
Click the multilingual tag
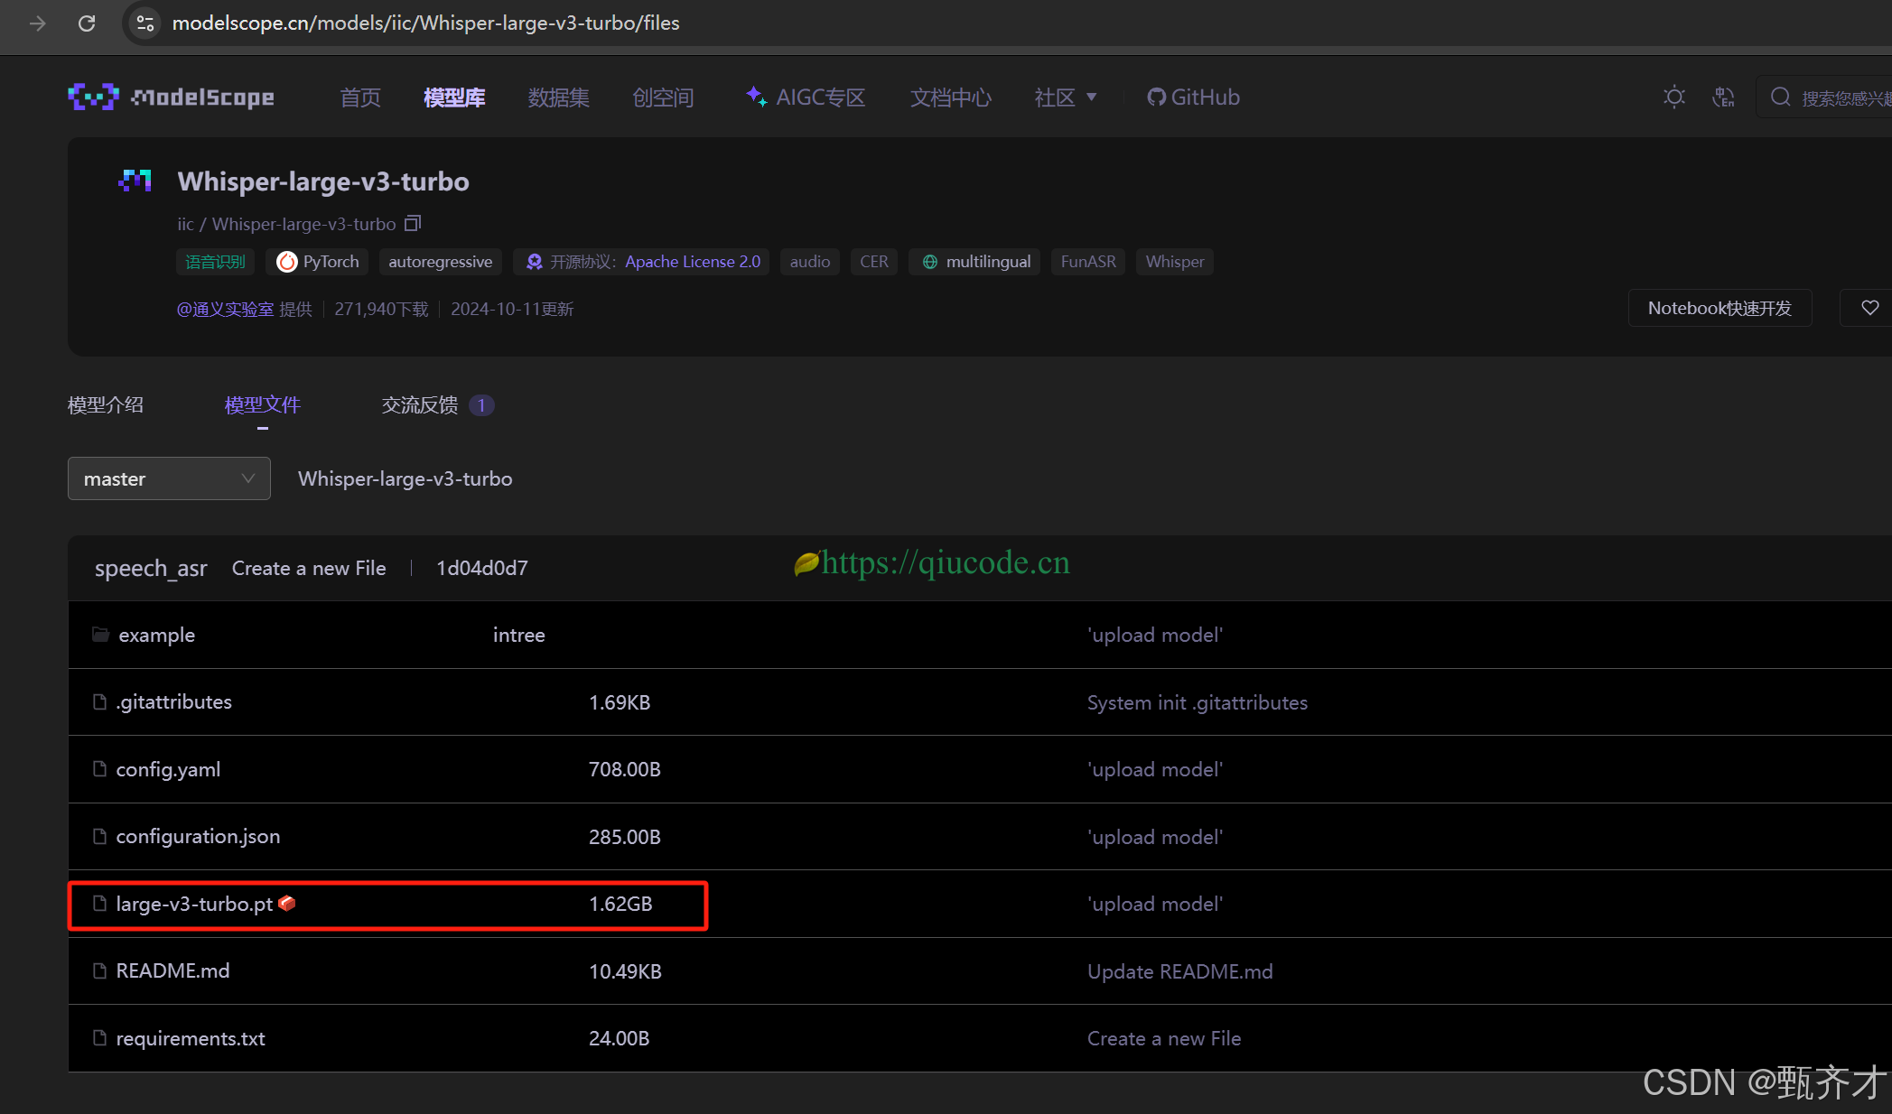[x=975, y=262]
